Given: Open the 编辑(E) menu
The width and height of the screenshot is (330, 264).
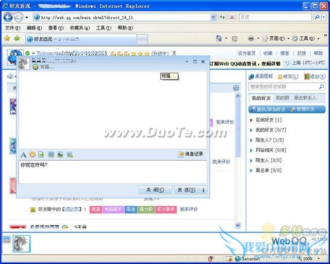Looking at the screenshot, I should [x=35, y=28].
